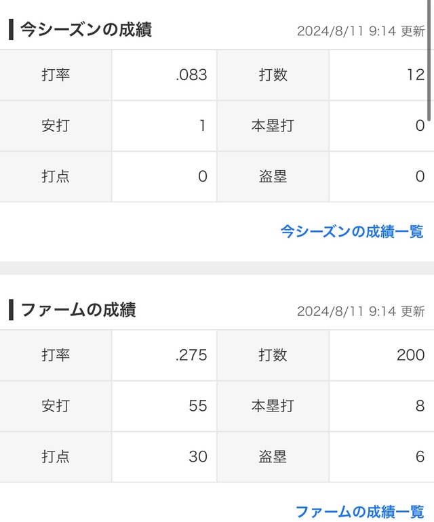
Task: Click the farm 打率 value .275
Action: 191,355
